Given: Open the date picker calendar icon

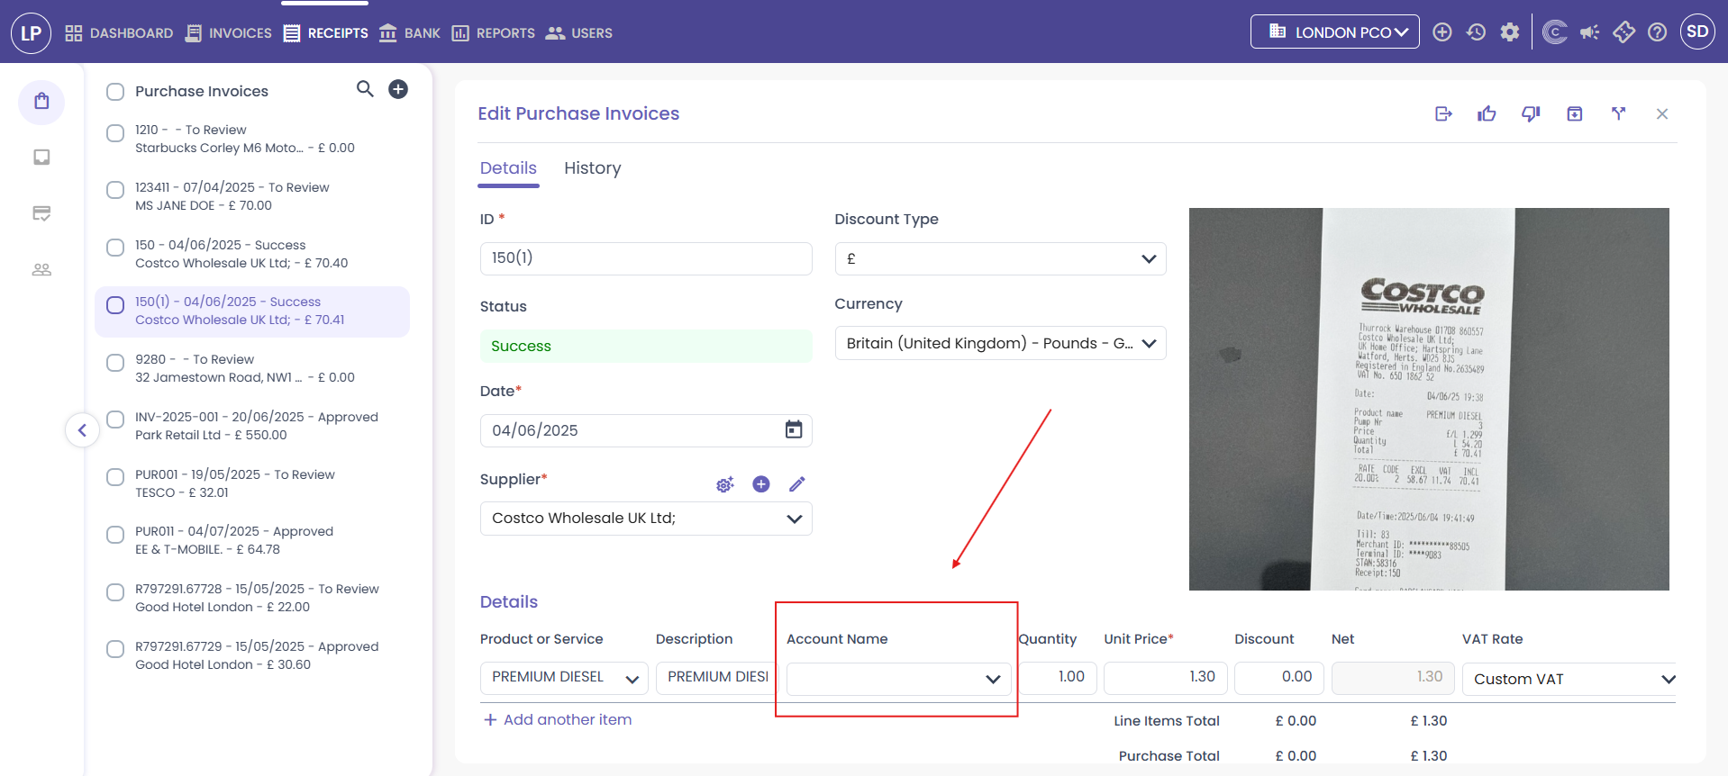Looking at the screenshot, I should point(793,429).
